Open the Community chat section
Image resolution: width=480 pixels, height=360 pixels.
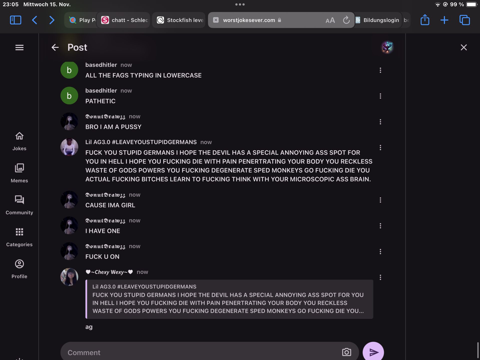19,205
